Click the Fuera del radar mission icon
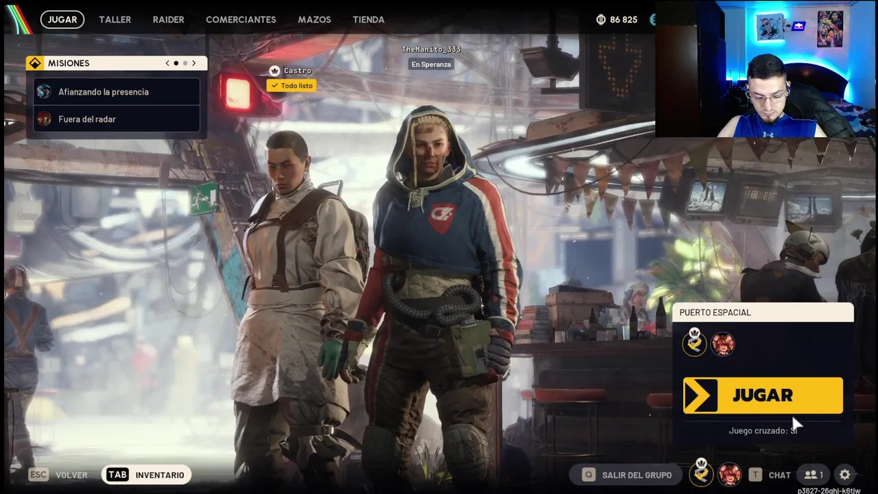 click(44, 119)
